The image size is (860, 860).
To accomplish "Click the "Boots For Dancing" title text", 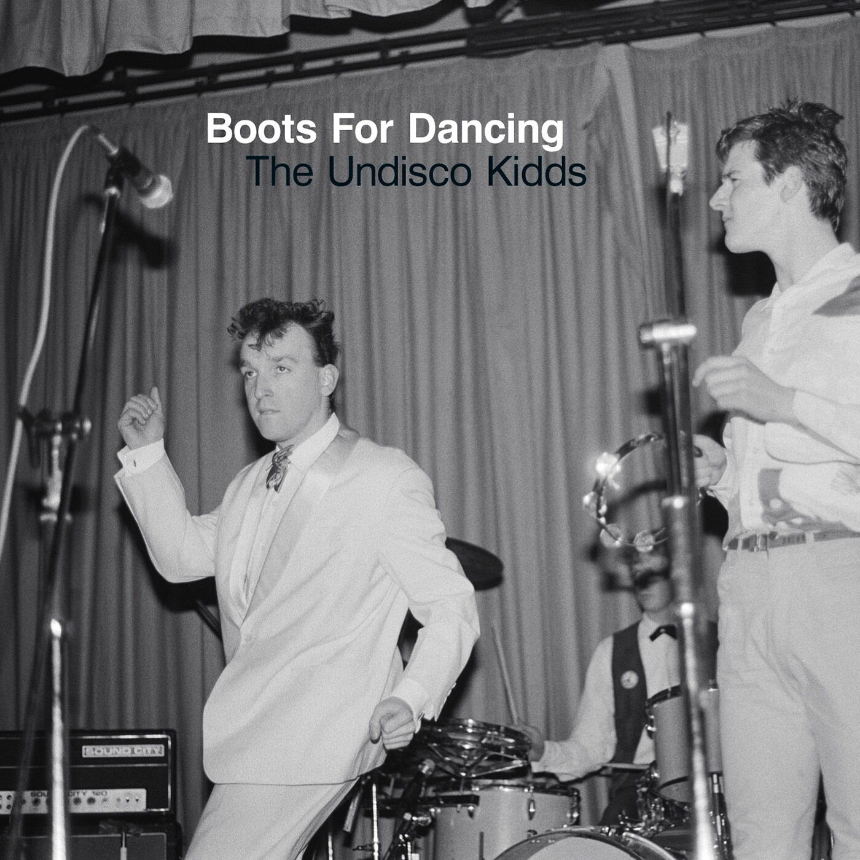I will click(x=385, y=129).
